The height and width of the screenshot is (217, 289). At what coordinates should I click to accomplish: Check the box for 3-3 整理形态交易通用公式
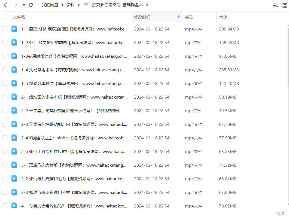coord(5,192)
